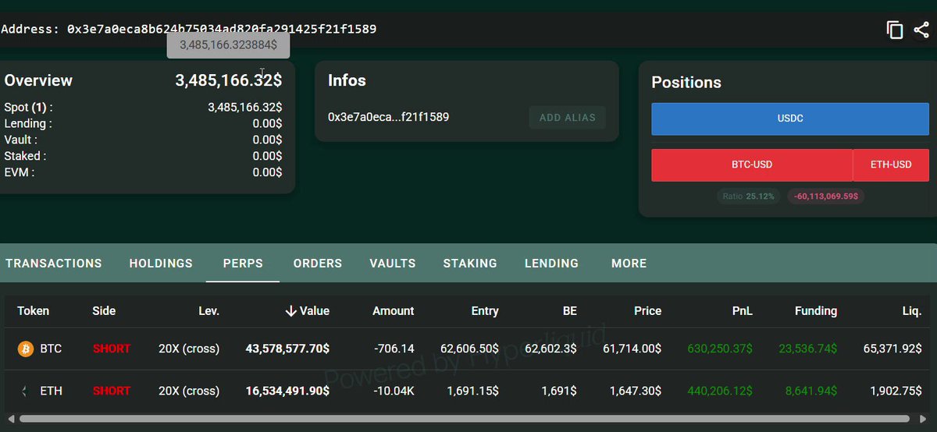Screen dimensions: 937x432
Task: Sort by the Side column header
Action: (104, 311)
